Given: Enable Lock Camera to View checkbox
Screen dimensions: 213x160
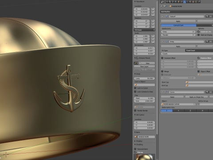Looking at the screenshot, I should (135, 92).
